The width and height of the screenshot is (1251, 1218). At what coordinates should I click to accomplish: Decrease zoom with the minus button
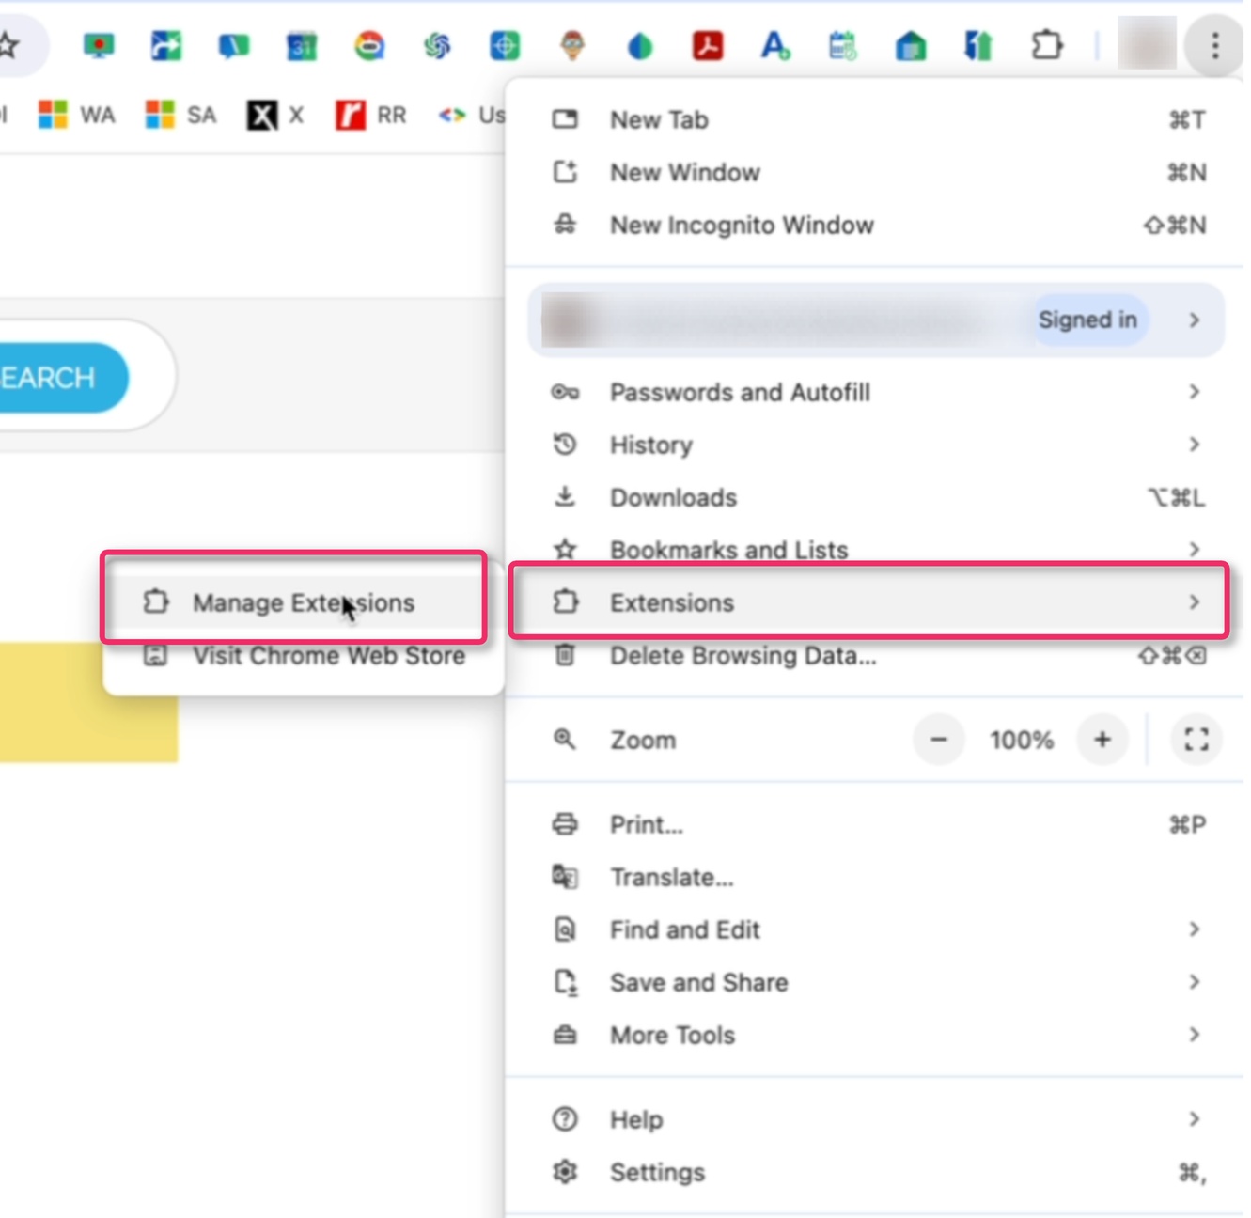click(x=938, y=740)
